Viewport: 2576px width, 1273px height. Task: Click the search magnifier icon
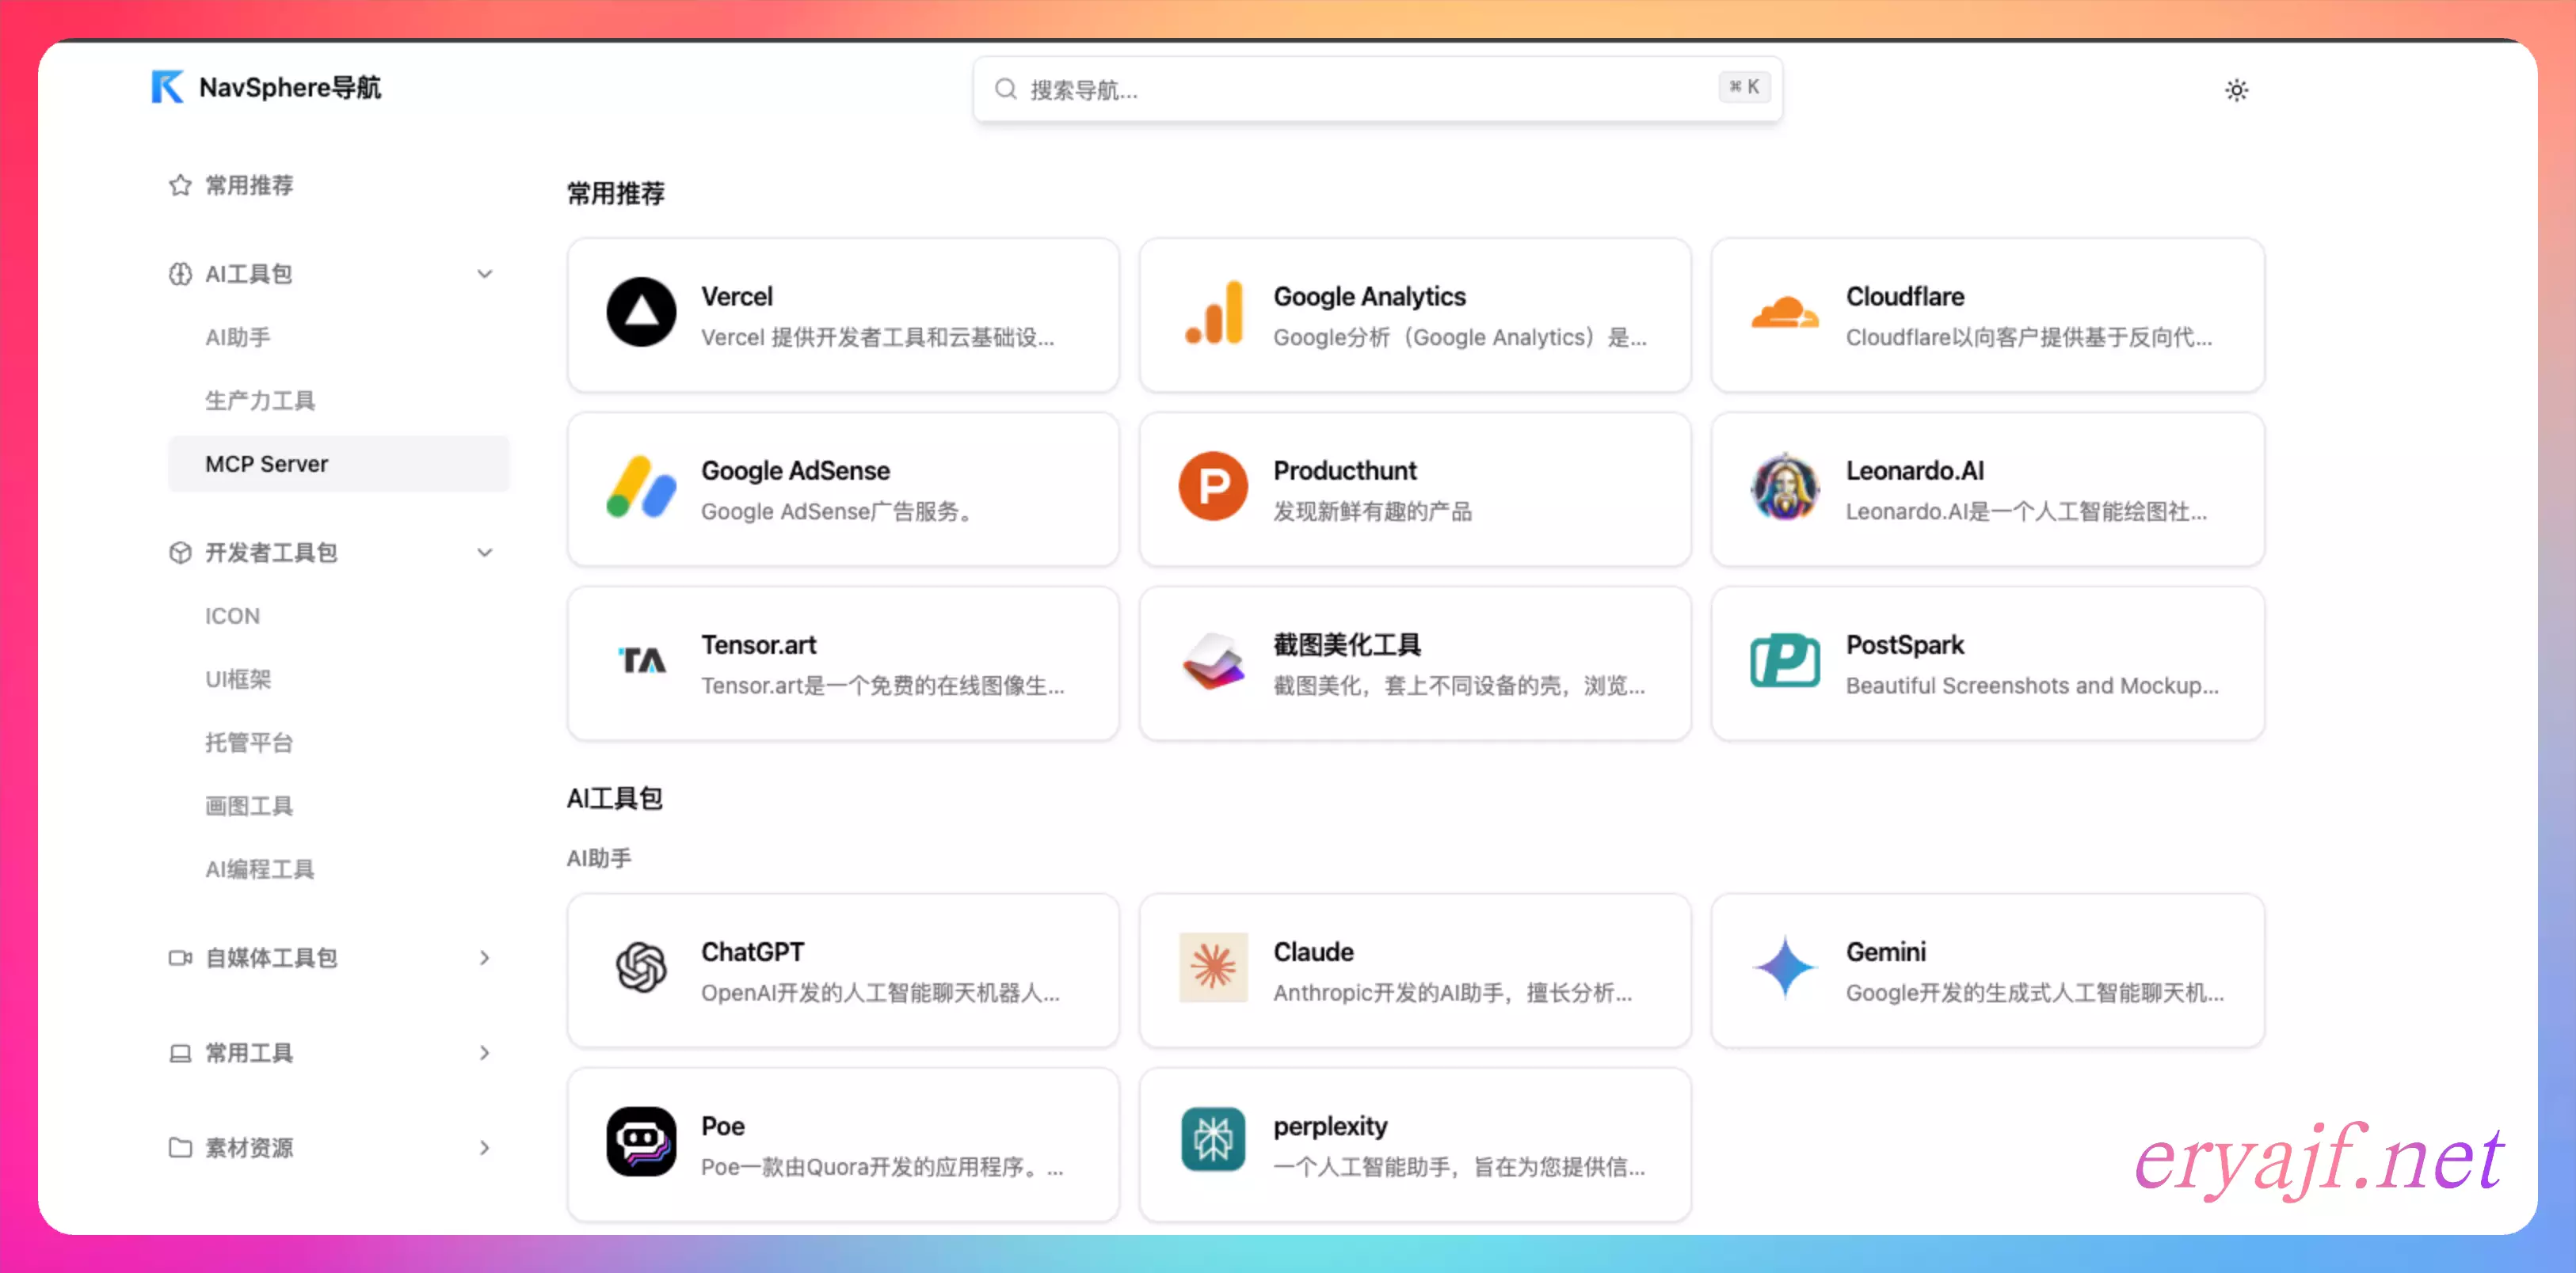click(x=1005, y=90)
